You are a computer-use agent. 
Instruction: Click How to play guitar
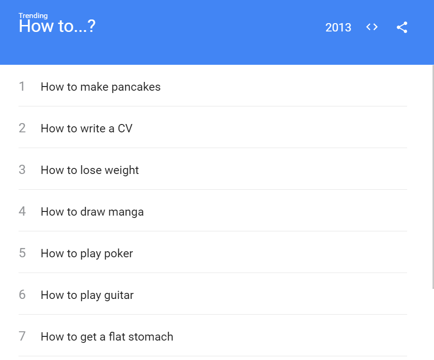[87, 295]
